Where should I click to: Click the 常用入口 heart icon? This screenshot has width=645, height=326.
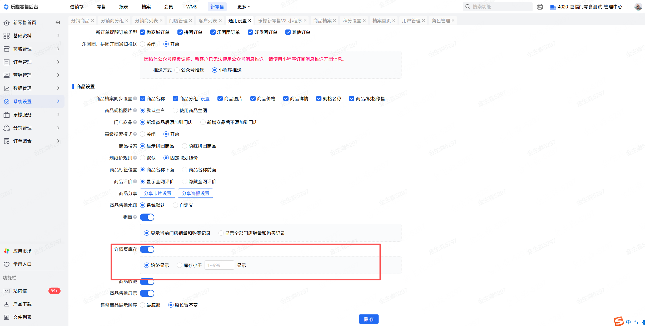[7, 264]
